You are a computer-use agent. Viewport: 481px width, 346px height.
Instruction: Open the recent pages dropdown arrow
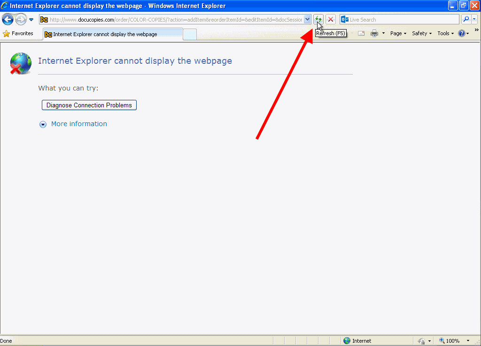pyautogui.click(x=31, y=20)
